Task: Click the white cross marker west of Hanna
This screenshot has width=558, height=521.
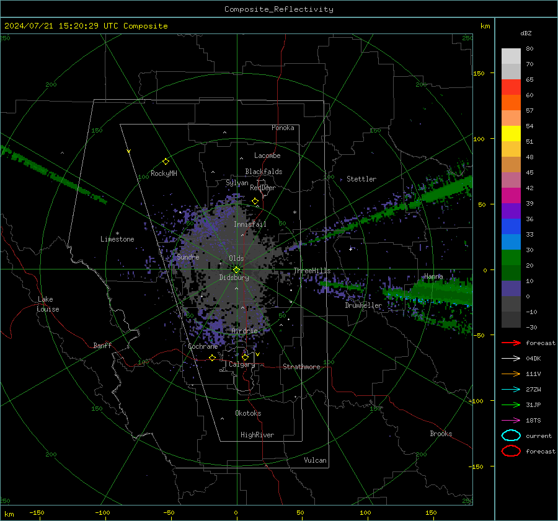Action: pos(350,249)
